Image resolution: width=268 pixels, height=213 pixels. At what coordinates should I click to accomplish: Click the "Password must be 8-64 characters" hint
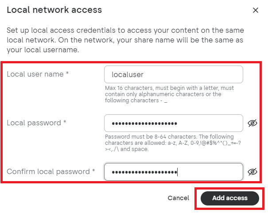point(173,143)
